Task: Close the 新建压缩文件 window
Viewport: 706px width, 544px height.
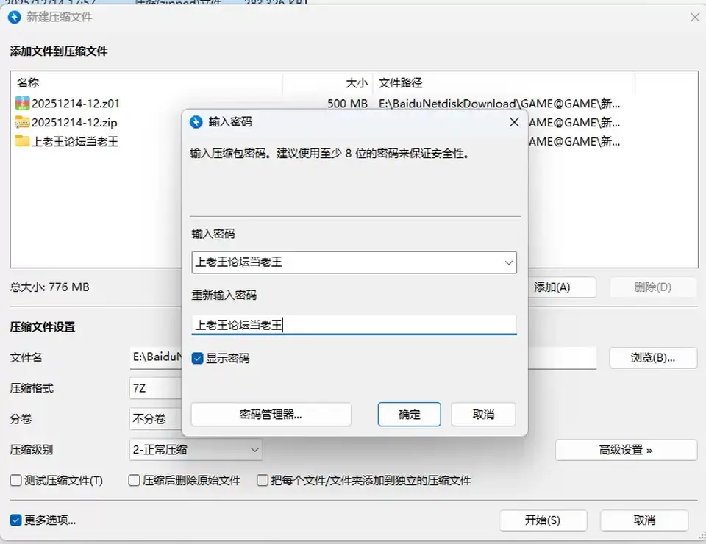Action: pos(695,17)
